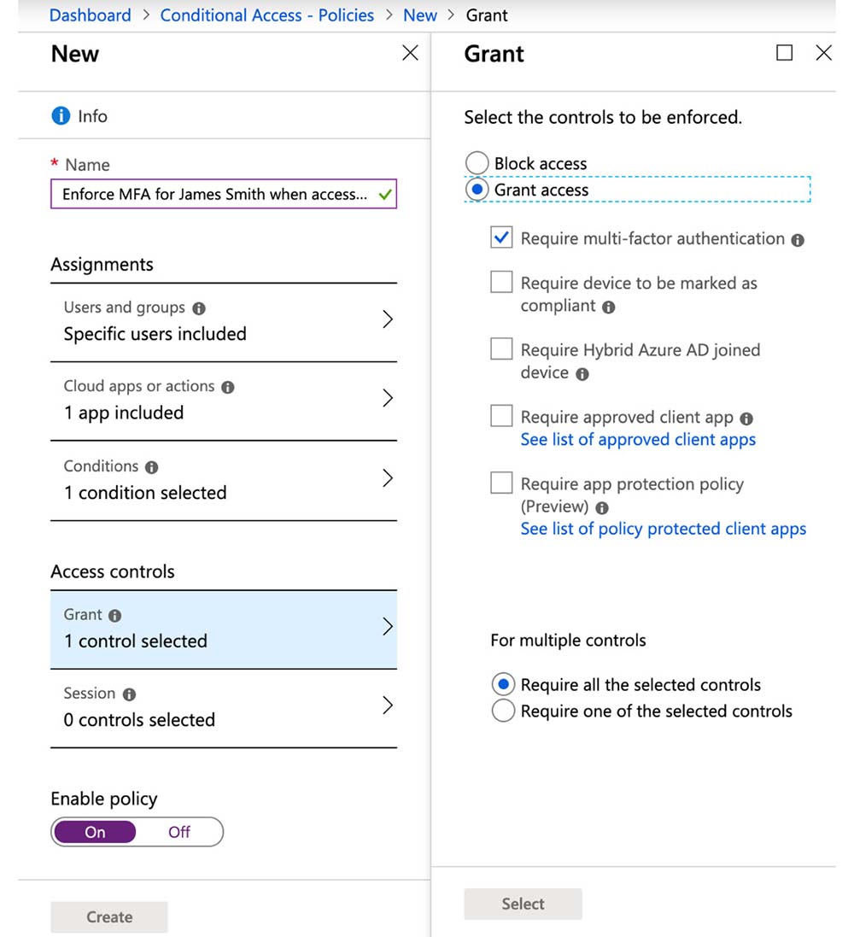Click info icon beside Users and groups

pyautogui.click(x=199, y=308)
